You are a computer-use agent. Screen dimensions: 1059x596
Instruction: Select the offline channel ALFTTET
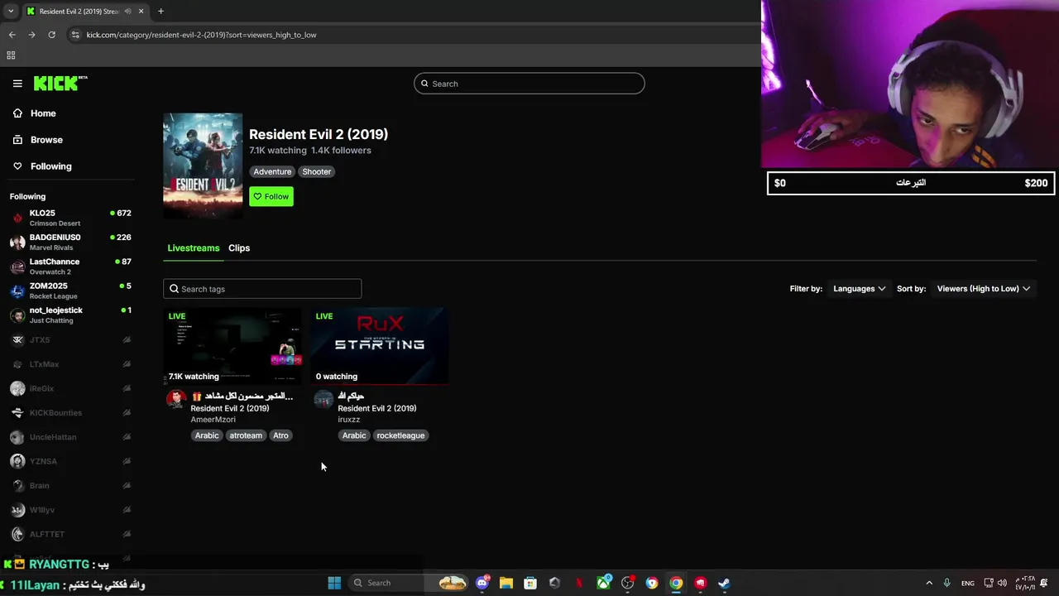point(70,534)
